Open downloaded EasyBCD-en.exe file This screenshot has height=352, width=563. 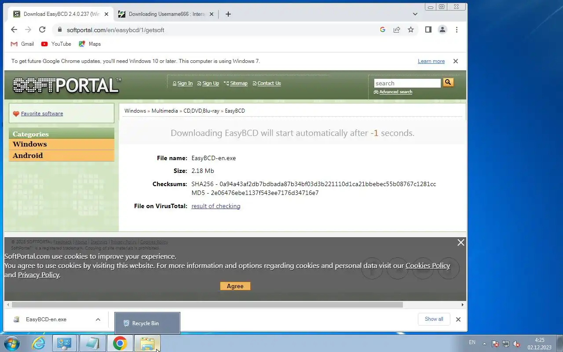tap(46, 319)
